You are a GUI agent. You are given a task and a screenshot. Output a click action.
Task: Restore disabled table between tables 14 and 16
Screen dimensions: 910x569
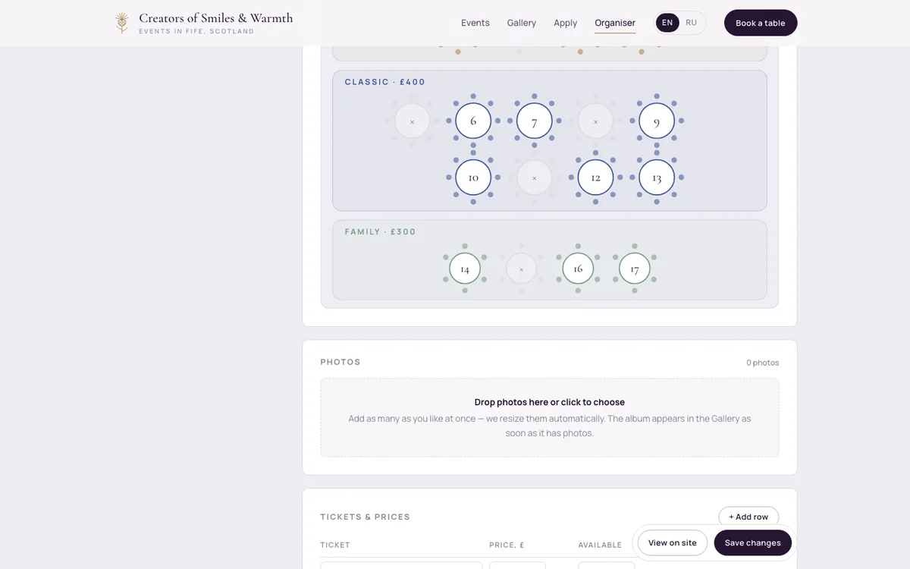click(521, 269)
